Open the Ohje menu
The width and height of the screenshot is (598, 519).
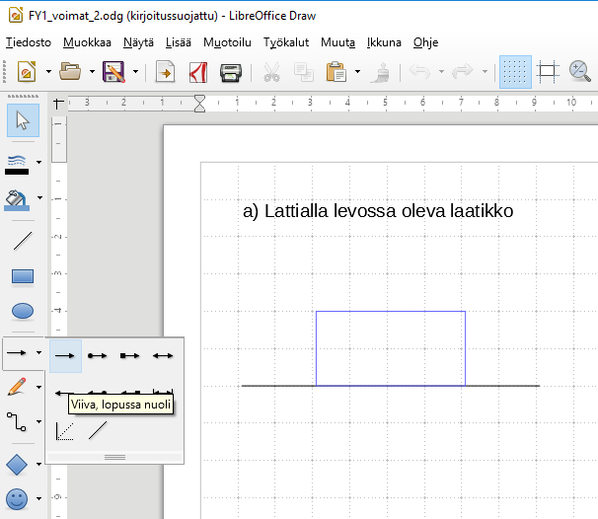425,42
